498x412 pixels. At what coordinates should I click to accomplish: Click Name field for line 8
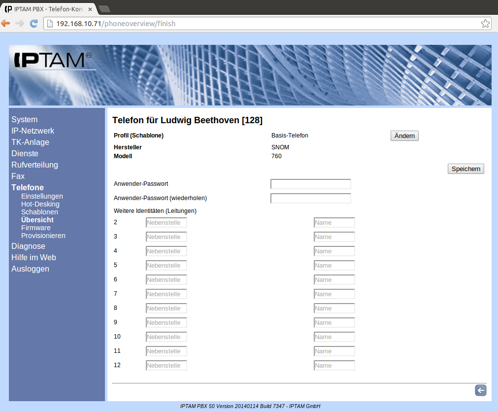pyautogui.click(x=334, y=308)
